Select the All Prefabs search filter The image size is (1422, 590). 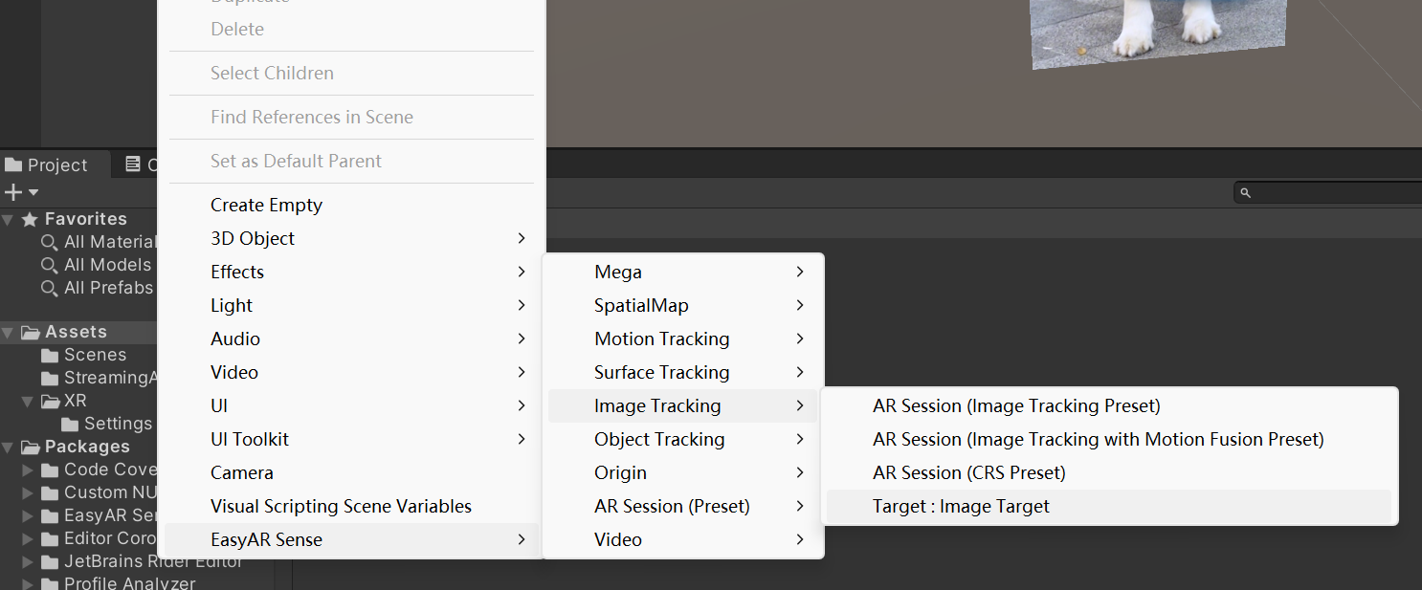[x=97, y=288]
